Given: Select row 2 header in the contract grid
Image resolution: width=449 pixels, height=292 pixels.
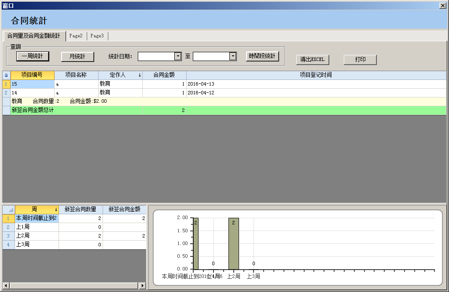Looking at the screenshot, I should click(x=6, y=93).
